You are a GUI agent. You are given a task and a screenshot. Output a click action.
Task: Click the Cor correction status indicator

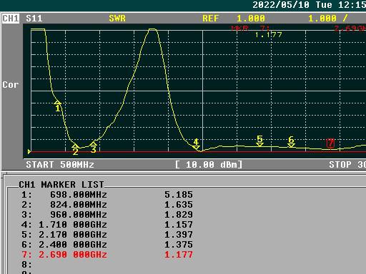(11, 85)
